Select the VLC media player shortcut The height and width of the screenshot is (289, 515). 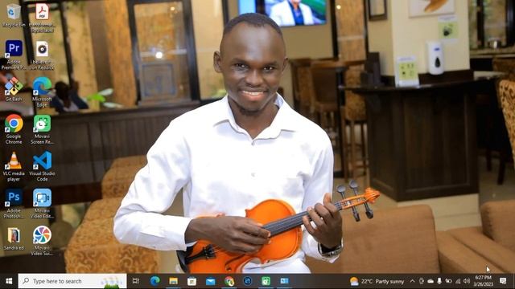14,166
